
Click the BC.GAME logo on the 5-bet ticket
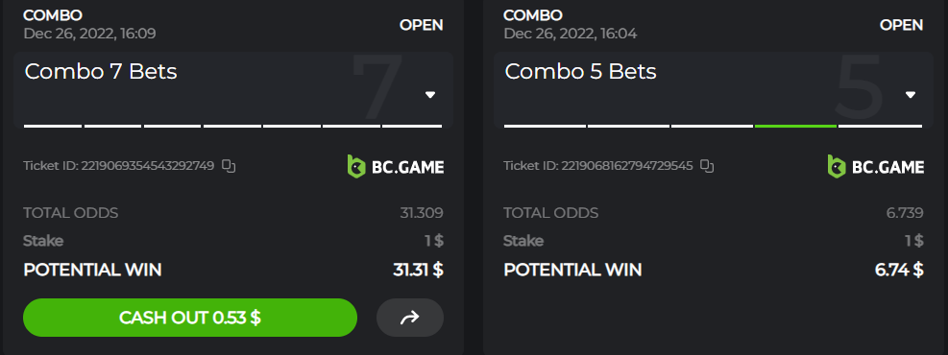click(x=875, y=166)
